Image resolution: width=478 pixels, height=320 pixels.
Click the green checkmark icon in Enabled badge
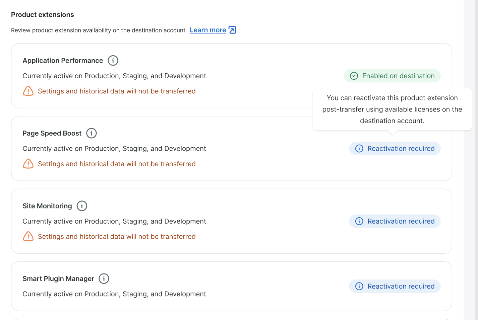(354, 76)
